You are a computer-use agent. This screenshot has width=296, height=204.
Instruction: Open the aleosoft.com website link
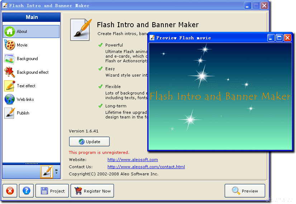tap(133, 160)
